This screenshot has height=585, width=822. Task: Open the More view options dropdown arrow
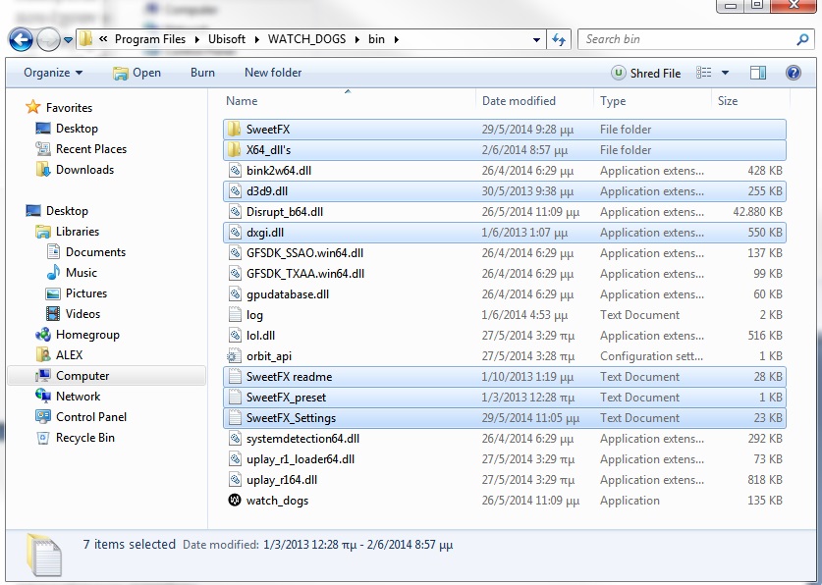(726, 73)
